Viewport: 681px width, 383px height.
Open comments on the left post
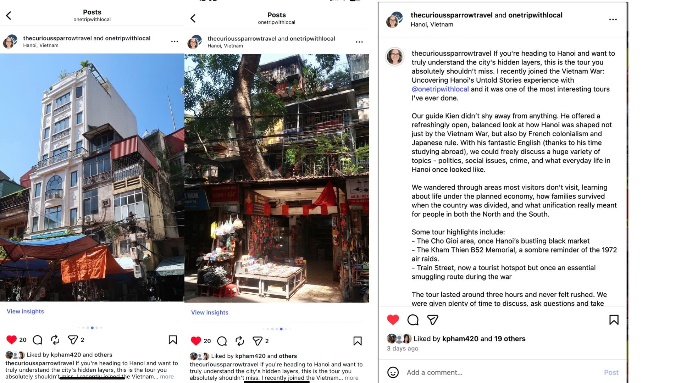click(x=37, y=340)
